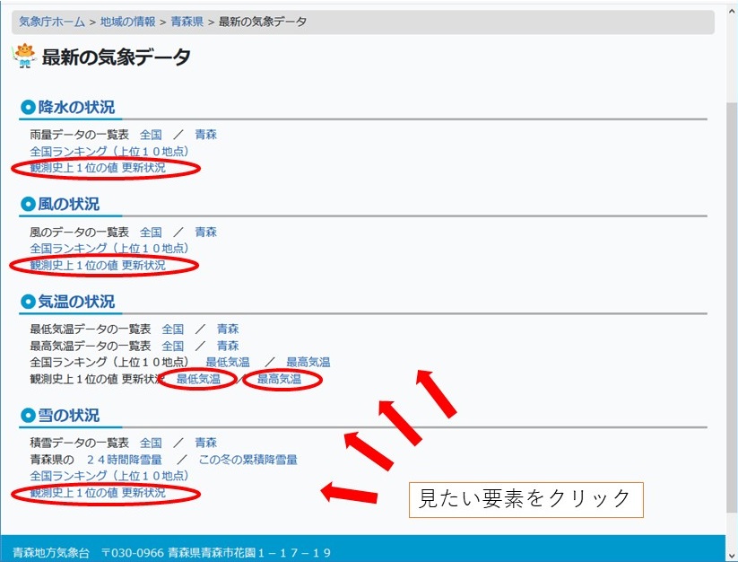Screen dimensions: 738x562
Task: Open rainfall 全国ランキング top 10 link
Action: pos(109,151)
